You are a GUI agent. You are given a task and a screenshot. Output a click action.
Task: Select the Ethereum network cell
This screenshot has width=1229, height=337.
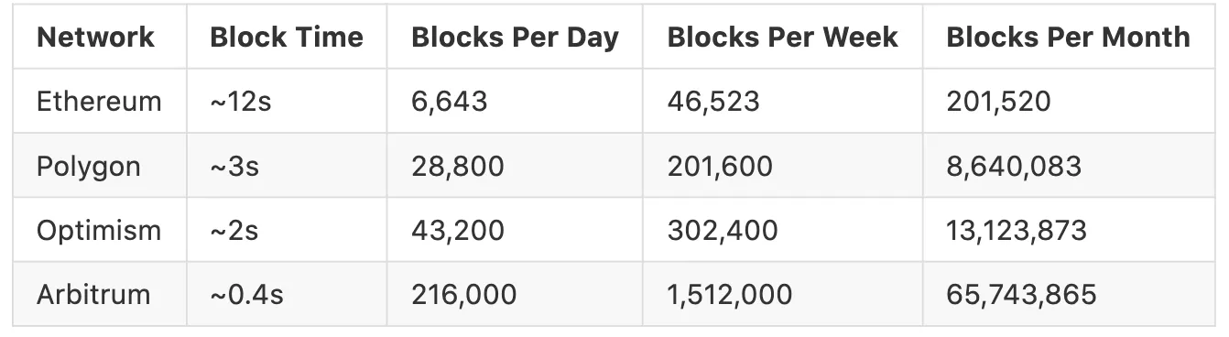pos(99,101)
